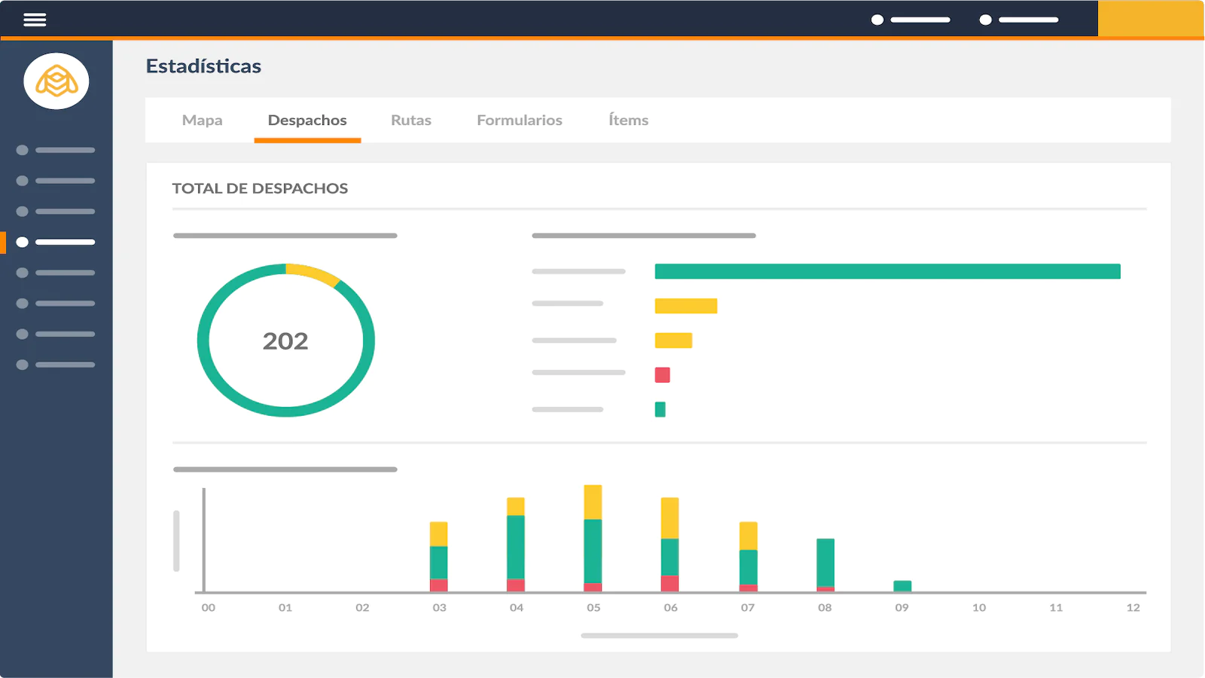
Task: Click the green bar at hour 08
Action: coord(825,565)
